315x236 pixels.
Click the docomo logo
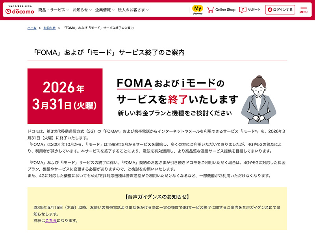coord(20,10)
